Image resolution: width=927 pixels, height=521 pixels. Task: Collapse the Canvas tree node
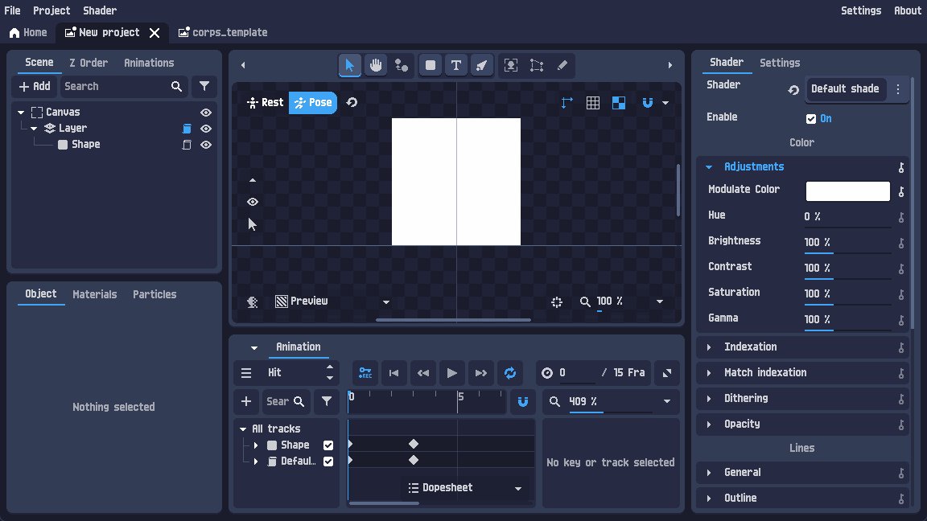pyautogui.click(x=21, y=113)
